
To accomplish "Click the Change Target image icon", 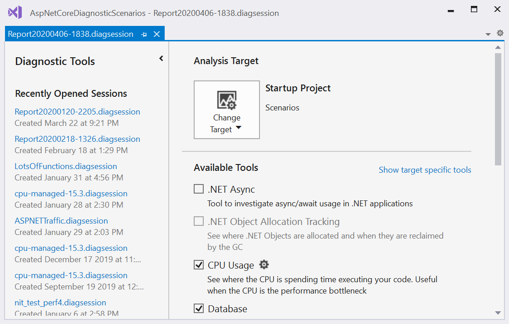I will click(226, 100).
